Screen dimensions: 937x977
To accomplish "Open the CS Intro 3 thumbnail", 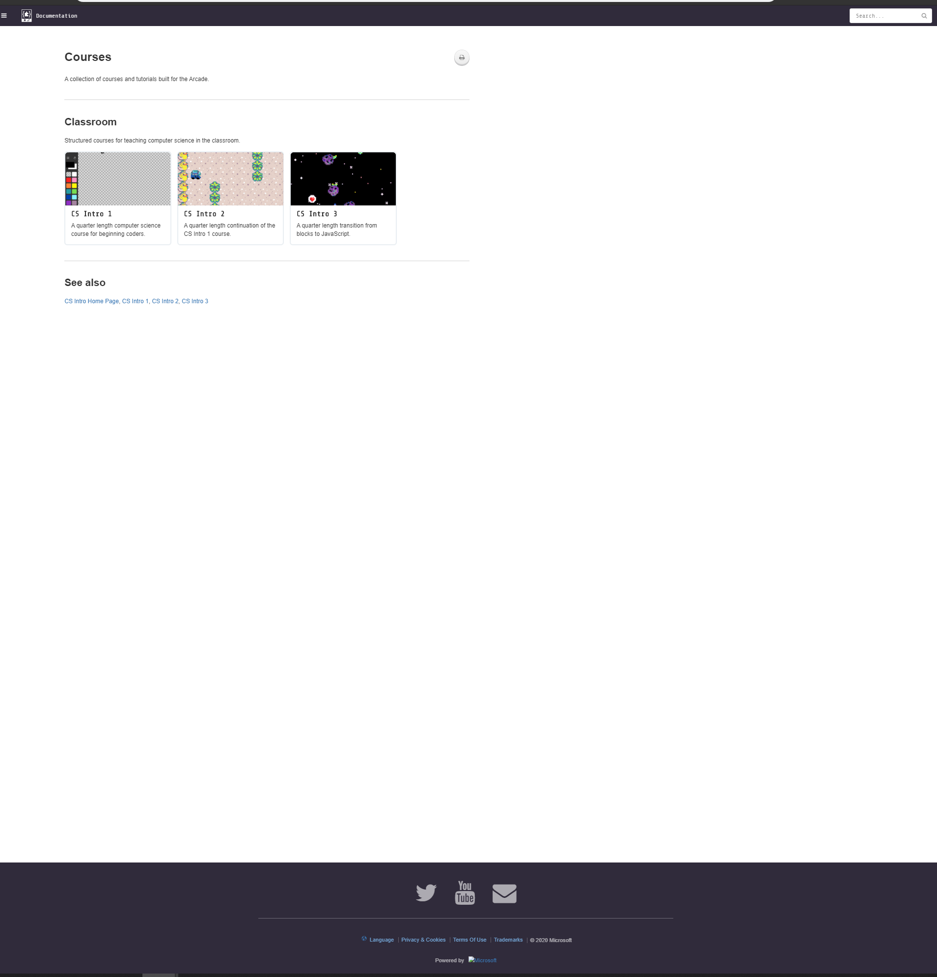I will (x=343, y=178).
